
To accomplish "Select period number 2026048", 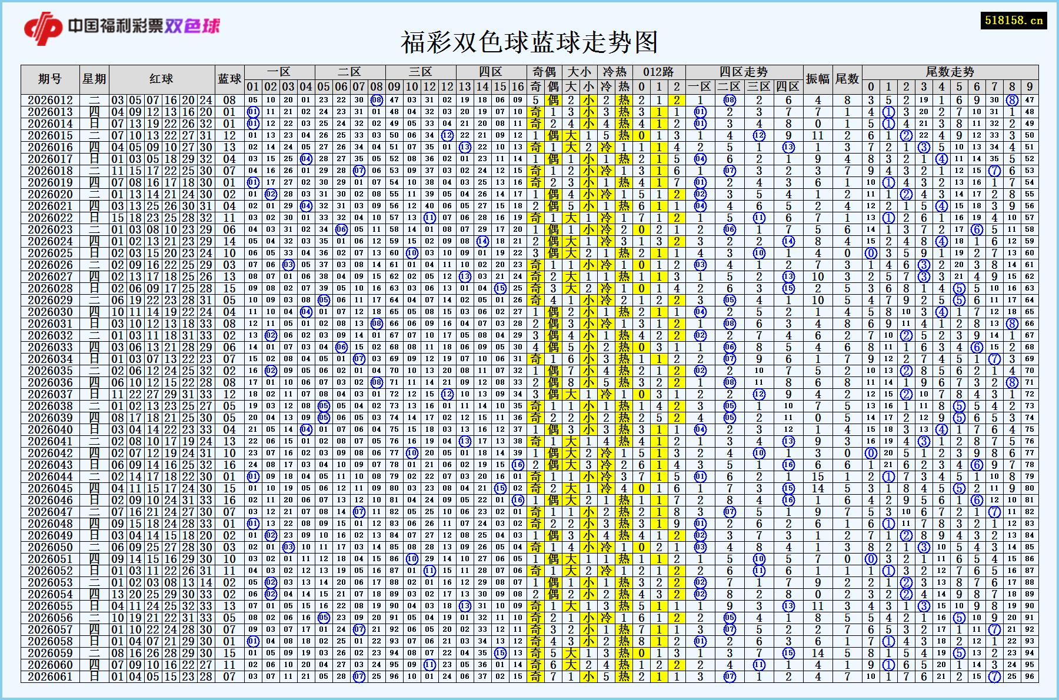I will point(50,524).
